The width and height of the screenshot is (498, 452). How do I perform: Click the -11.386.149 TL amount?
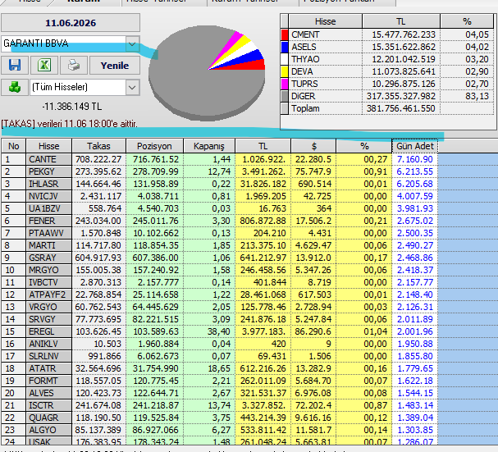tap(71, 107)
